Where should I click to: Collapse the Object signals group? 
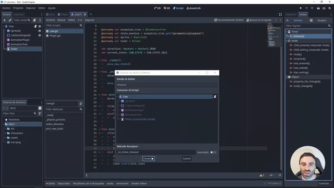click(x=287, y=77)
